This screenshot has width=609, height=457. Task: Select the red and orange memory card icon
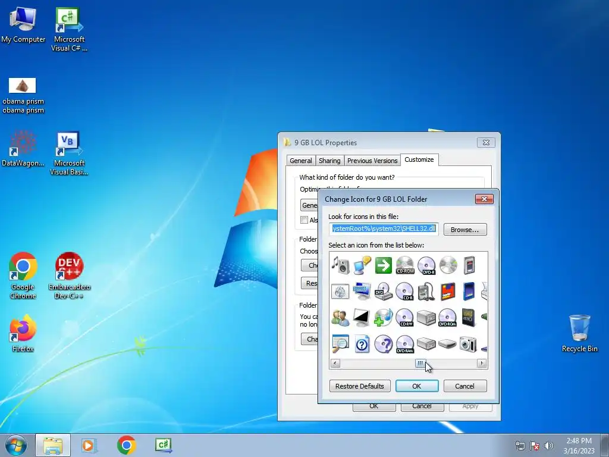click(448, 292)
